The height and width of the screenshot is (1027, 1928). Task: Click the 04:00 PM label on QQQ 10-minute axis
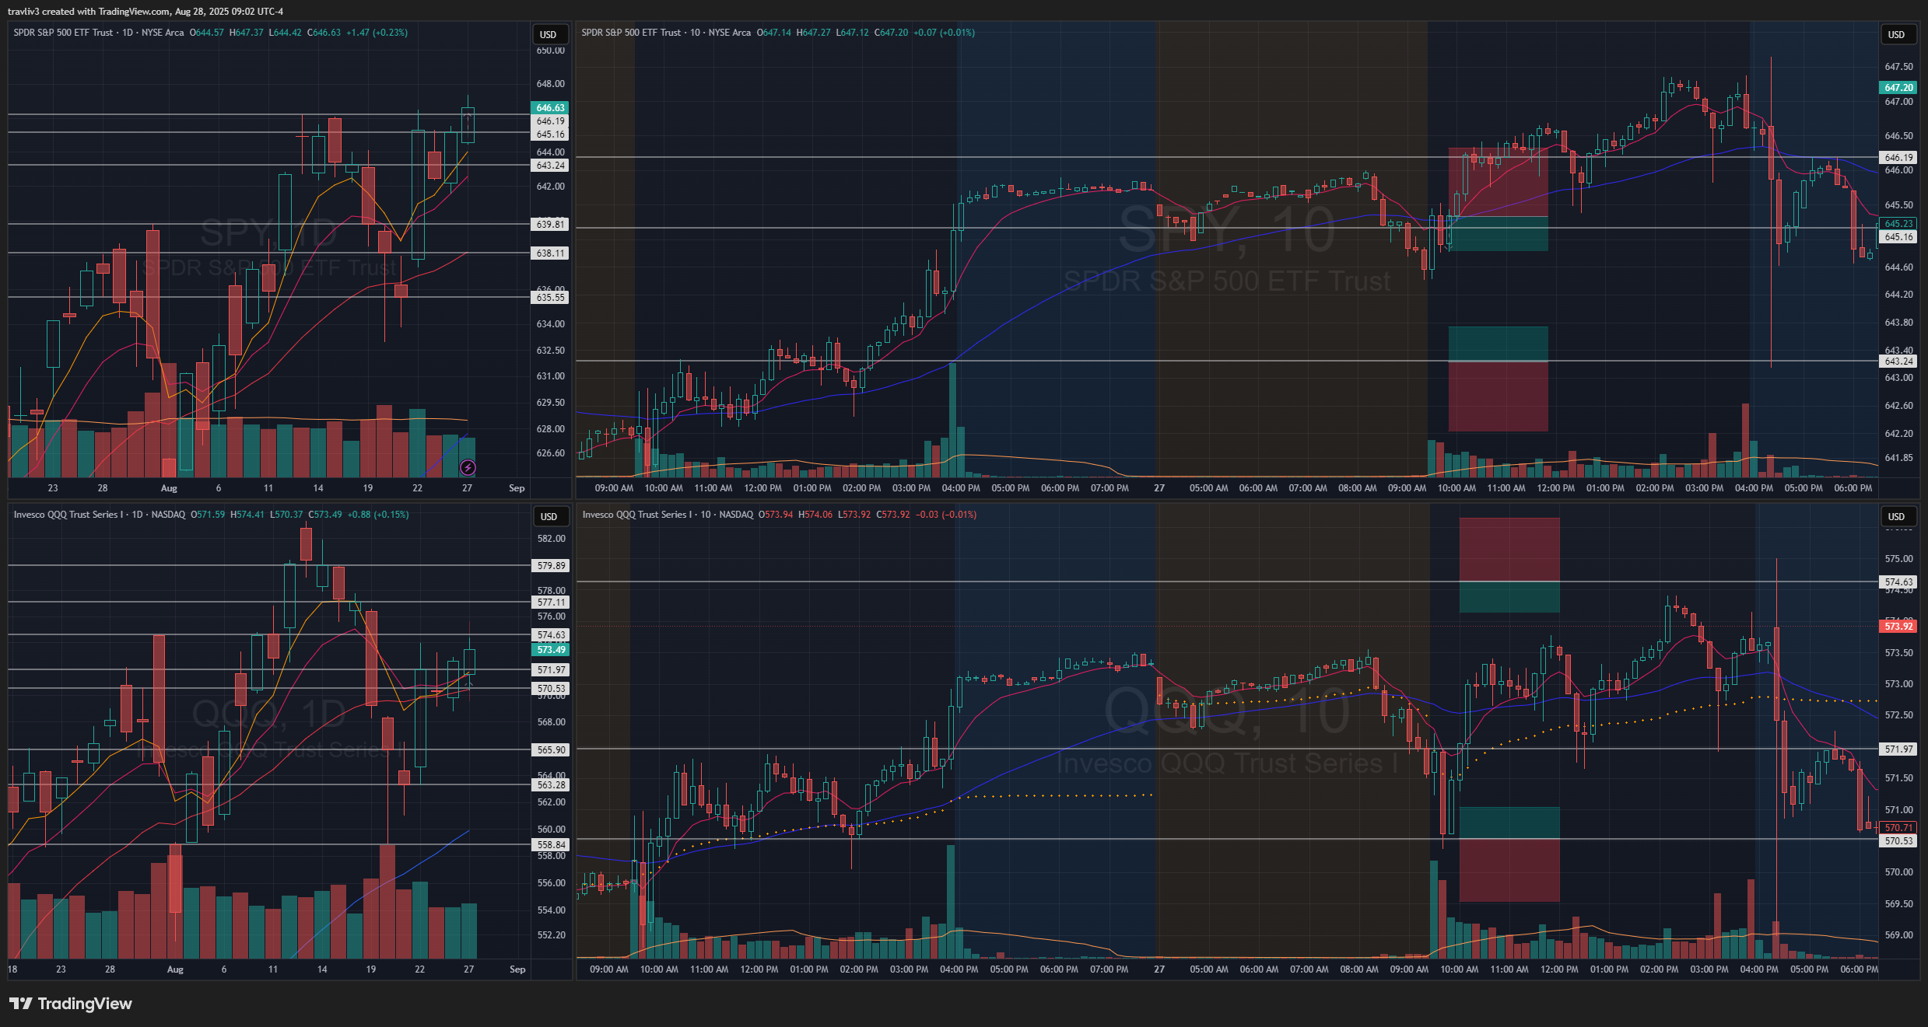coord(959,969)
